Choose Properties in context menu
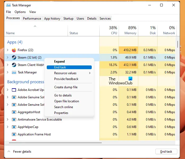The image size is (185, 159). click(69, 113)
